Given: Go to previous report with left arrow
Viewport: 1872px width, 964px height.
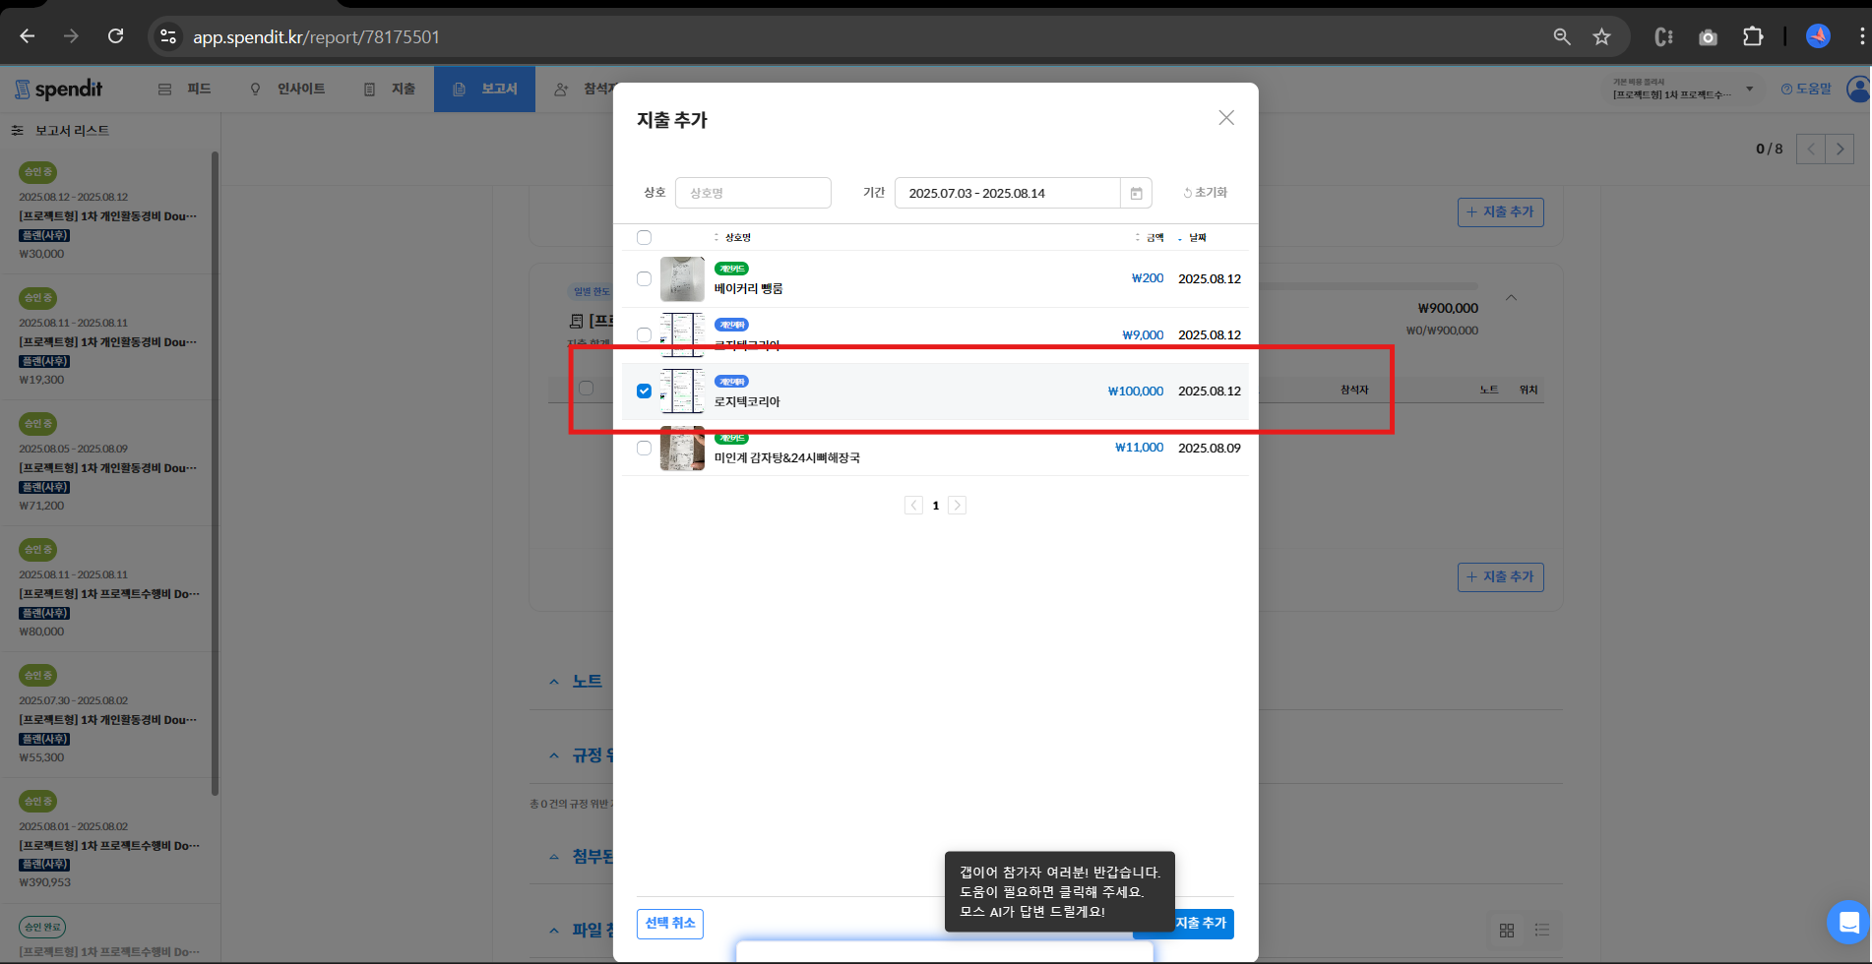Looking at the screenshot, I should [x=1811, y=149].
